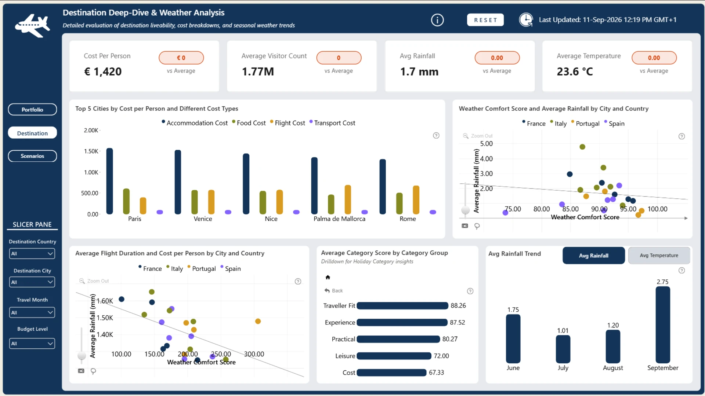Click the Back arrow icon in Category chart
Viewport: 705px width, 396px height.
327,291
